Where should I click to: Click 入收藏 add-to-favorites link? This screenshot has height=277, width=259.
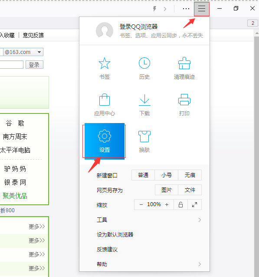tap(7, 35)
